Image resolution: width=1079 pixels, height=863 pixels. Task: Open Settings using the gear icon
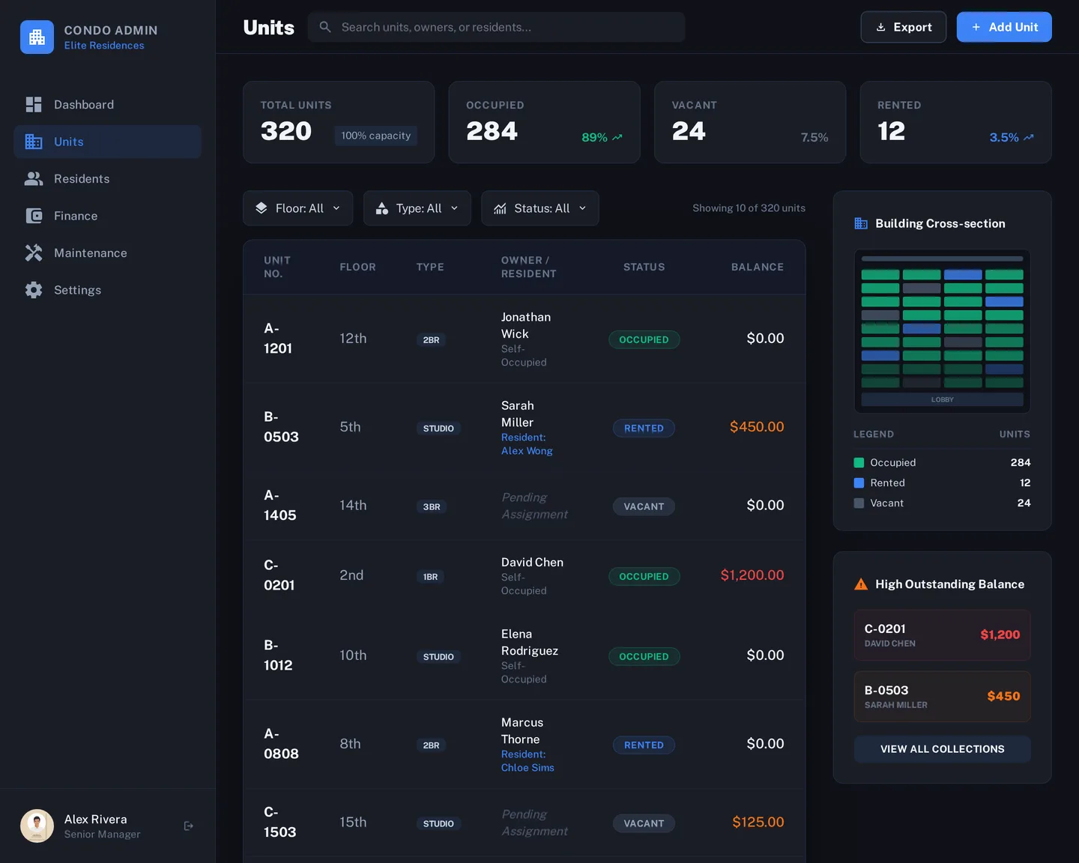coord(34,290)
